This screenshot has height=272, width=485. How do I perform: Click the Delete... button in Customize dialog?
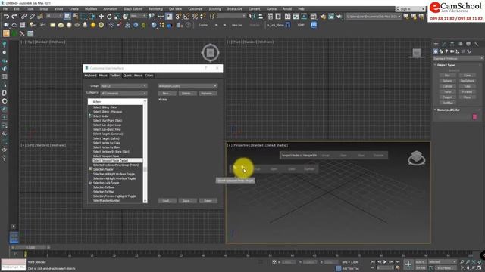(187, 93)
